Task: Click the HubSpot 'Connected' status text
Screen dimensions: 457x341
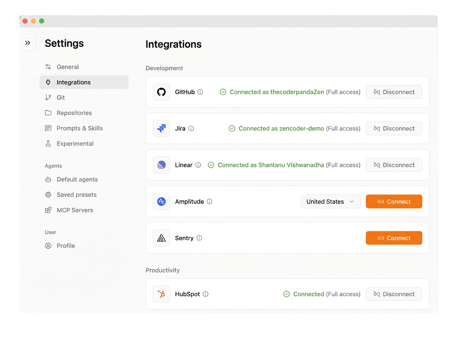Action: pos(308,294)
